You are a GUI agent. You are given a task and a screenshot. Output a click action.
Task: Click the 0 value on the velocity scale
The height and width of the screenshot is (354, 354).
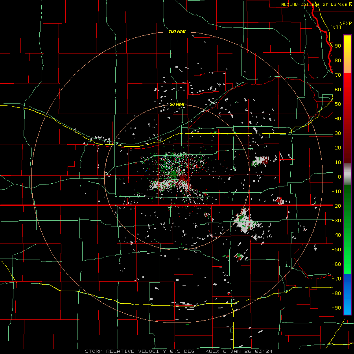339,177
